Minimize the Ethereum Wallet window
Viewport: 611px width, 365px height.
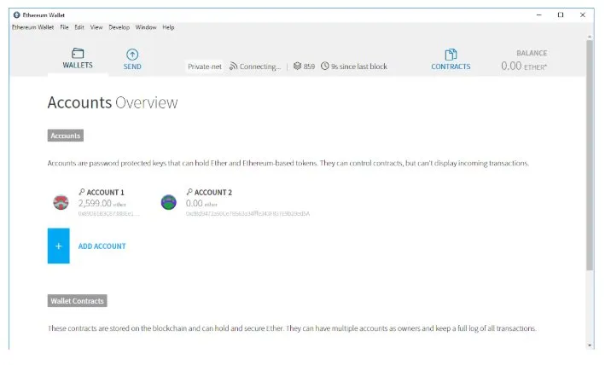pos(539,14)
